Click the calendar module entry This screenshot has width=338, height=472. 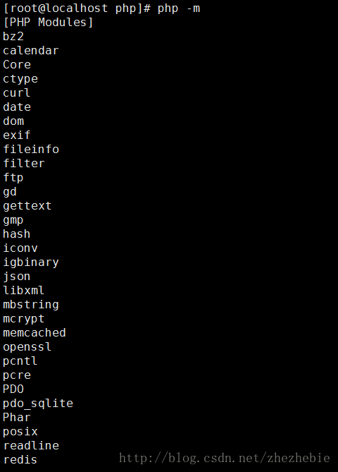[31, 51]
